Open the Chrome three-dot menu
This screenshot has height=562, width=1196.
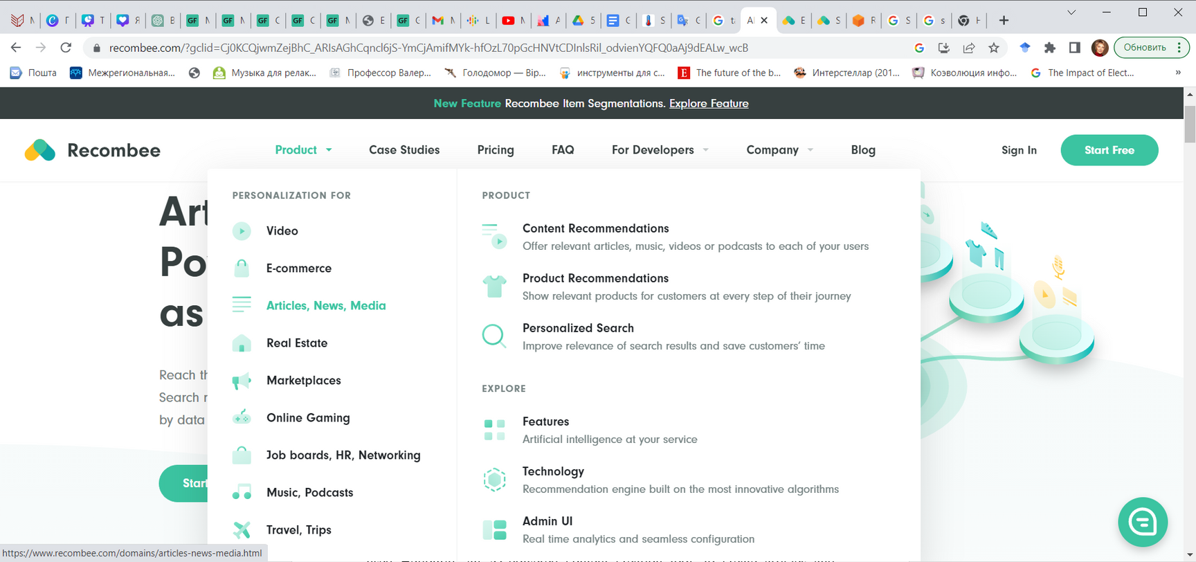tap(1179, 48)
